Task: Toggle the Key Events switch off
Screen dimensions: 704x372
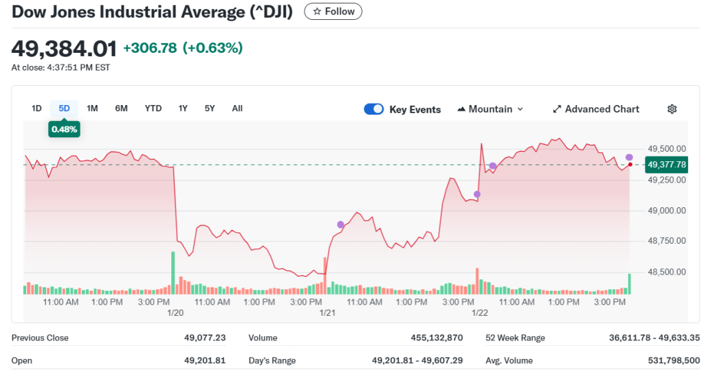Action: point(373,109)
